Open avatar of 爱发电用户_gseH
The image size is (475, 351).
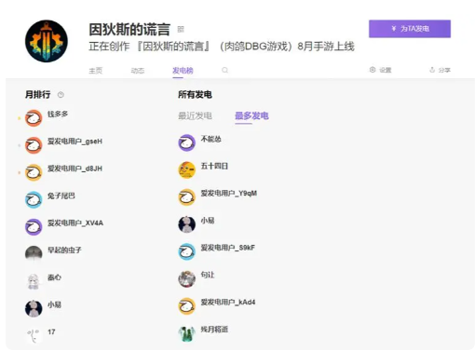(x=34, y=145)
